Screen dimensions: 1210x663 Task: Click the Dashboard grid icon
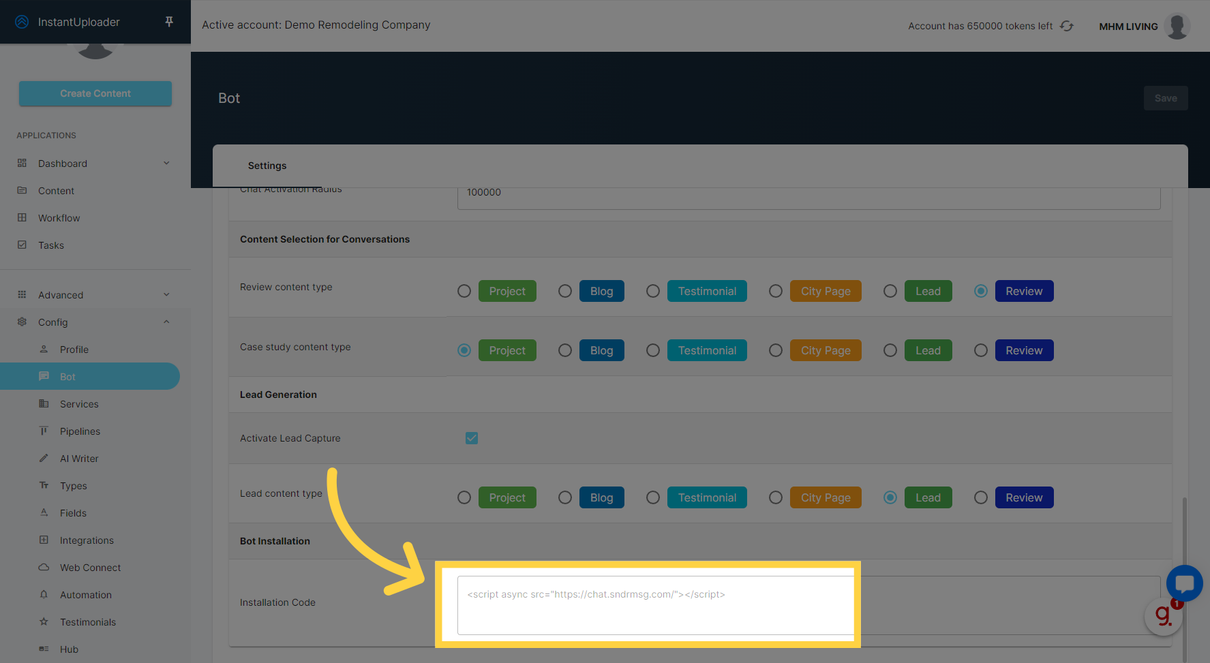[x=22, y=164]
